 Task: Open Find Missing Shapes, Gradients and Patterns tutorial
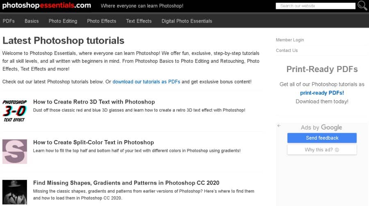click(x=126, y=183)
